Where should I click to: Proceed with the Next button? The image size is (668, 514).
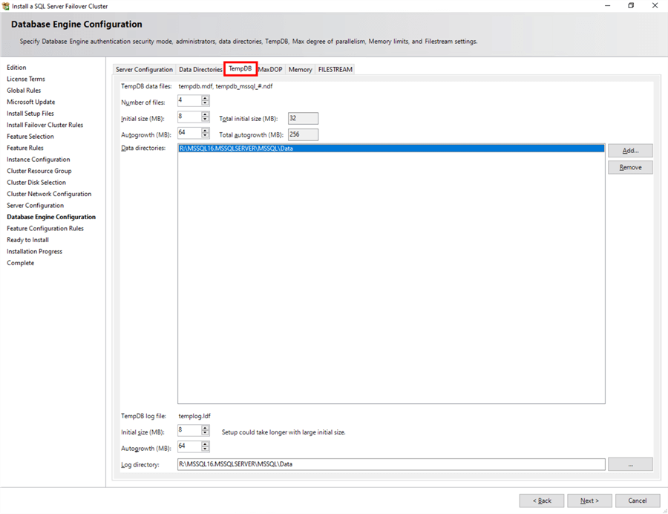(x=589, y=501)
